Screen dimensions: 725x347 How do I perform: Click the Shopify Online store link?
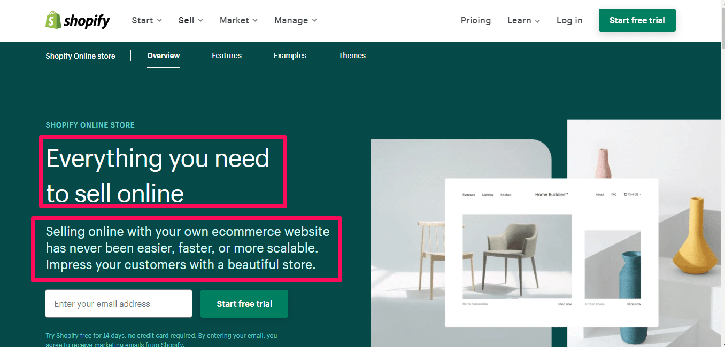coord(80,56)
